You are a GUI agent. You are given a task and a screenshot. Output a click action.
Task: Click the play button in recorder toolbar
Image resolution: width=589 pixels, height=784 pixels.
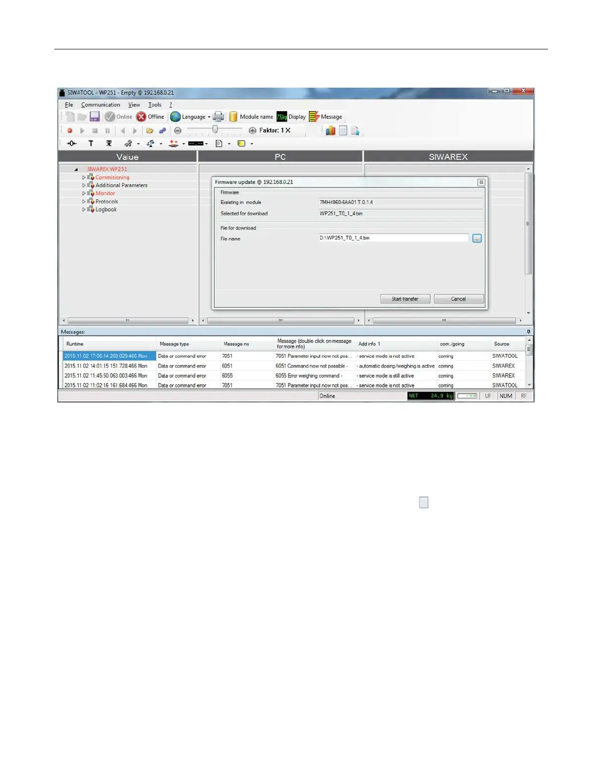click(82, 130)
